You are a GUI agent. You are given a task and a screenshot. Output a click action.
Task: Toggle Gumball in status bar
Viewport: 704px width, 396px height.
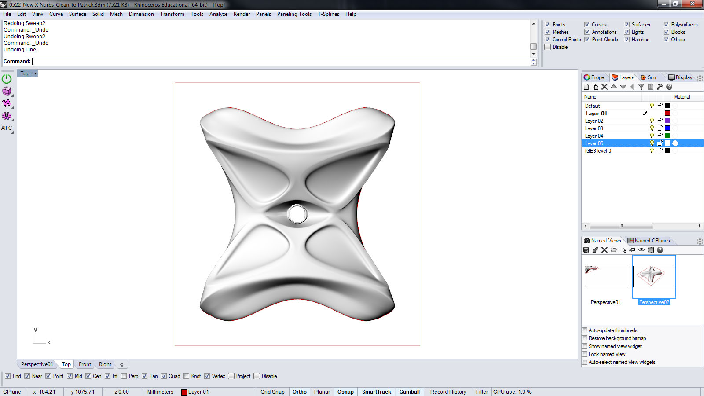pyautogui.click(x=409, y=392)
